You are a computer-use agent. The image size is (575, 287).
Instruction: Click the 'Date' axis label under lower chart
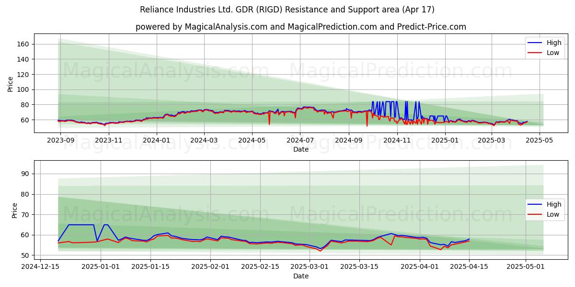click(x=301, y=276)
